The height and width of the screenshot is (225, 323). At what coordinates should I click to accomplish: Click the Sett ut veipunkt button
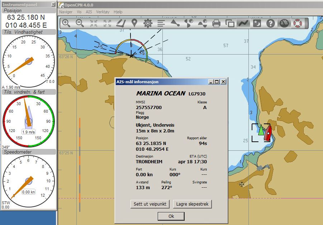pyautogui.click(x=150, y=204)
